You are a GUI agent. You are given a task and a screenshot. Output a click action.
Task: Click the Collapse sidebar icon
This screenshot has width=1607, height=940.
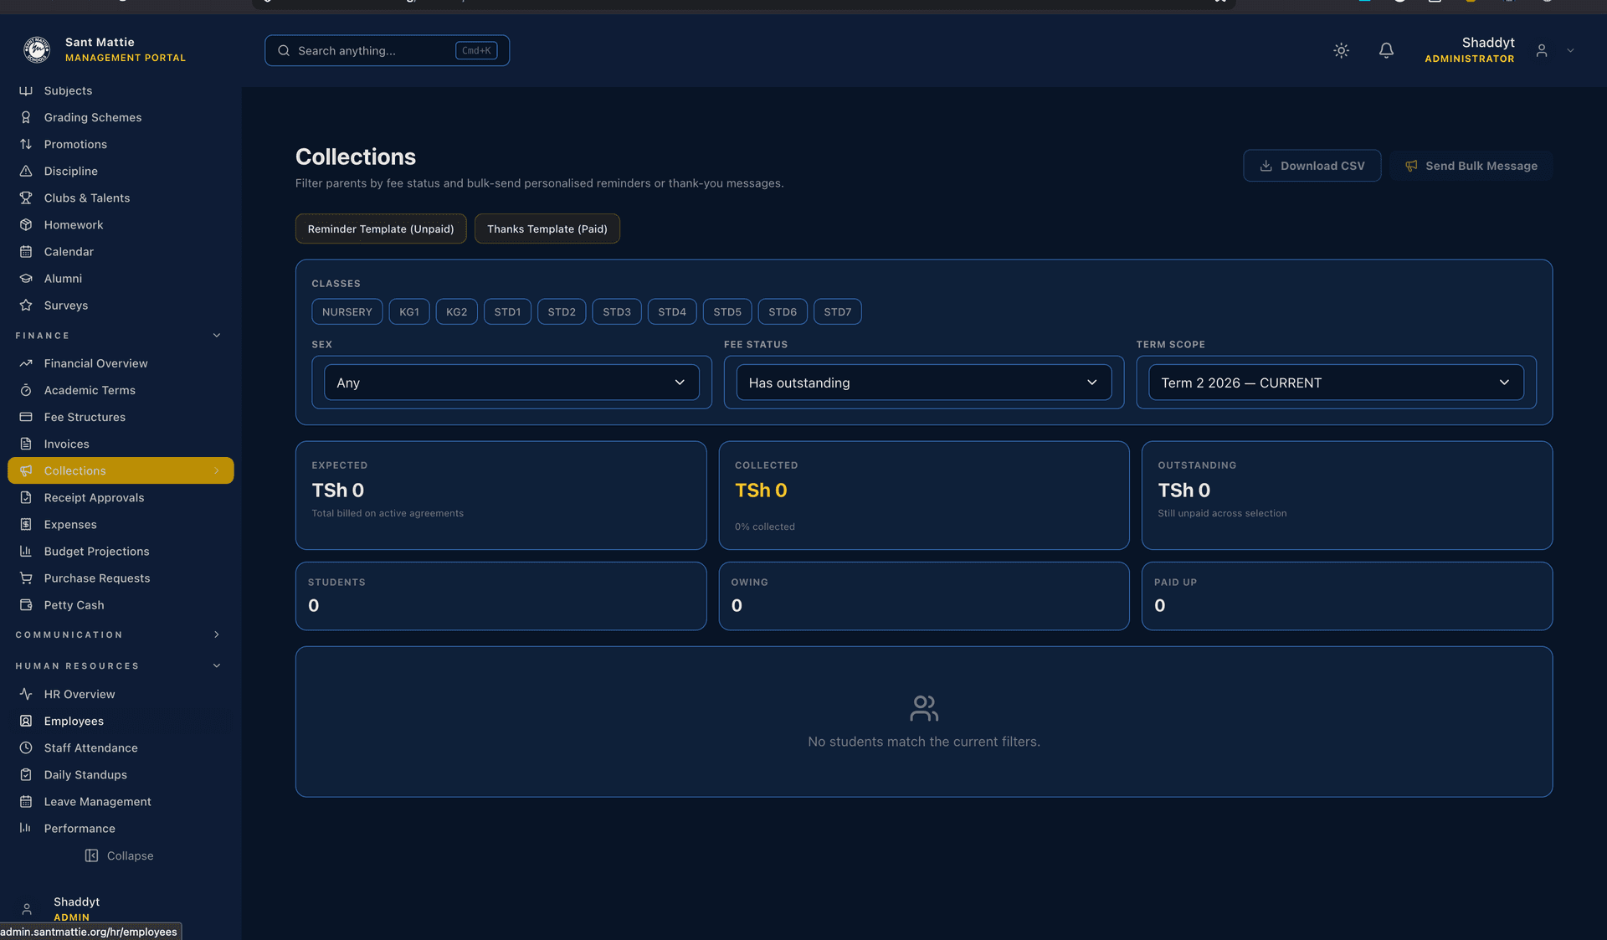[x=91, y=855]
